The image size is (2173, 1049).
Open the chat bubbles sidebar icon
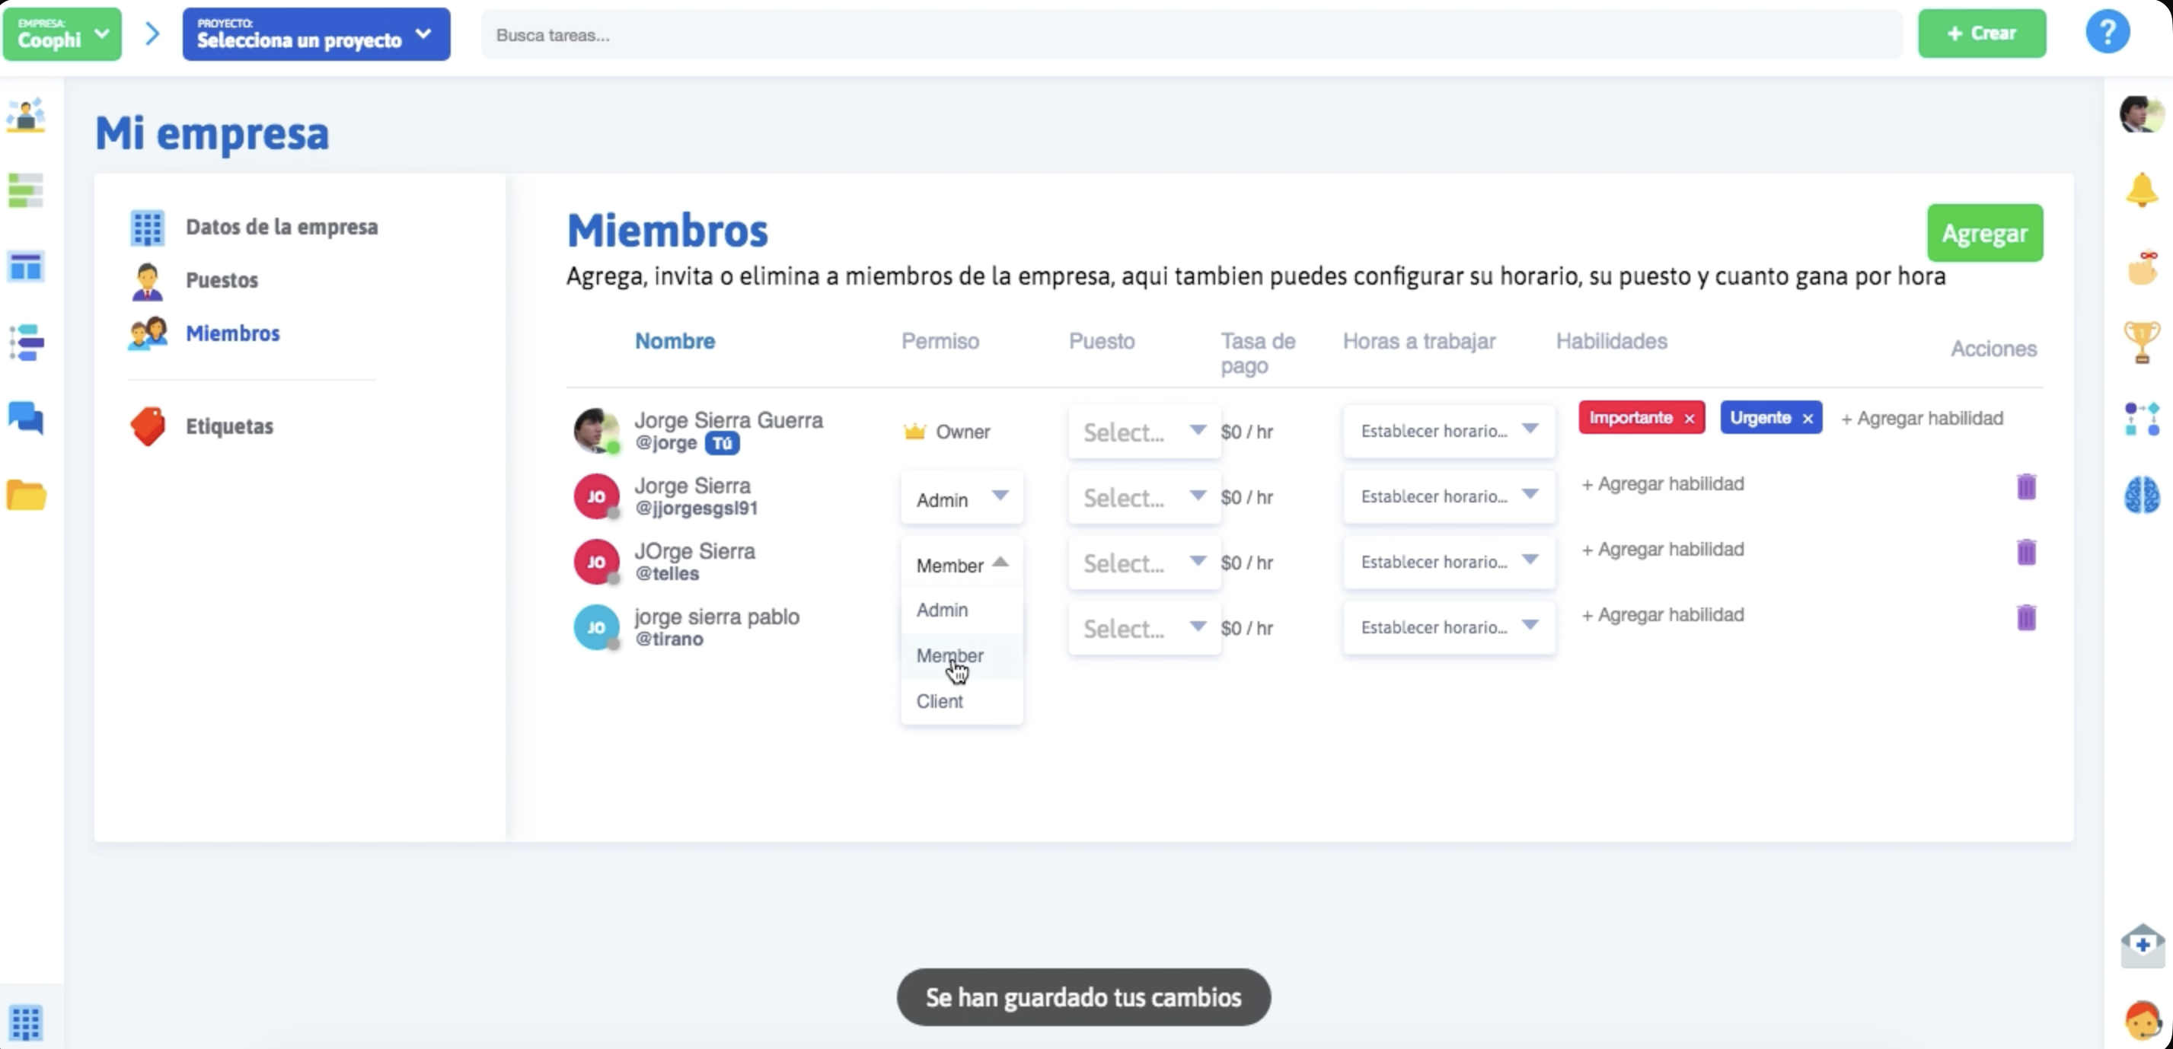pyautogui.click(x=26, y=418)
